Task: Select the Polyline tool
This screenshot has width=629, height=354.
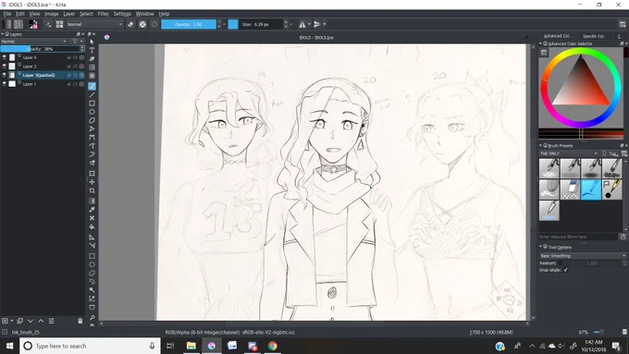Action: 92,128
